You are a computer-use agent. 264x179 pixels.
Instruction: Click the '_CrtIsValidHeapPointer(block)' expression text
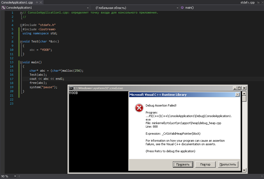point(181,134)
